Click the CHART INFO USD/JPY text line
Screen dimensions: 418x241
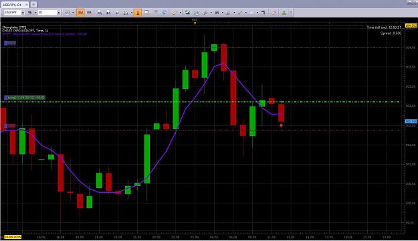point(25,30)
